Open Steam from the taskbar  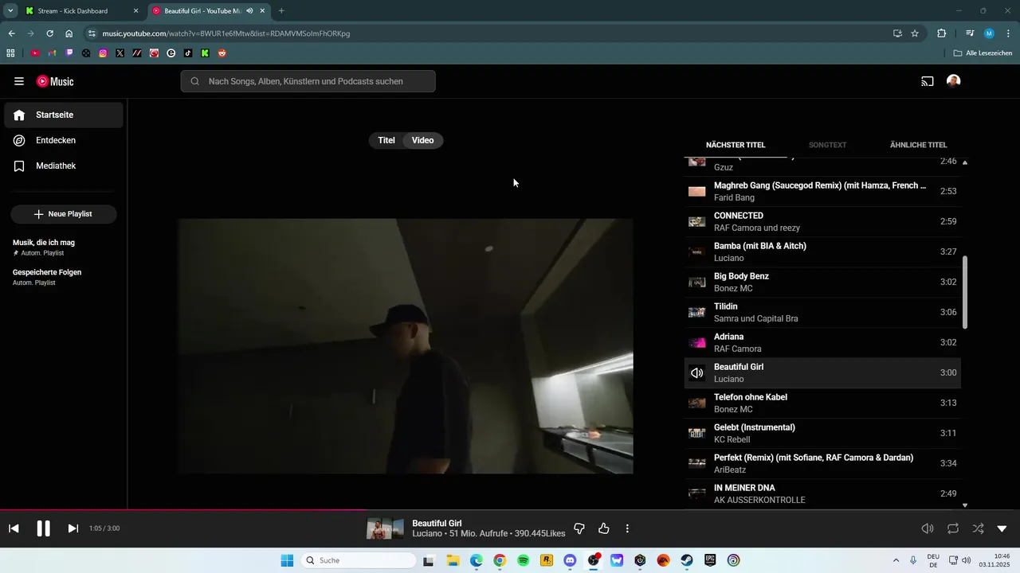point(686,560)
